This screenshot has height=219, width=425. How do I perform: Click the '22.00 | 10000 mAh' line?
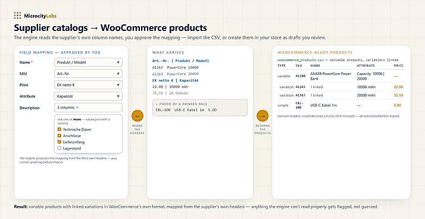170,87
